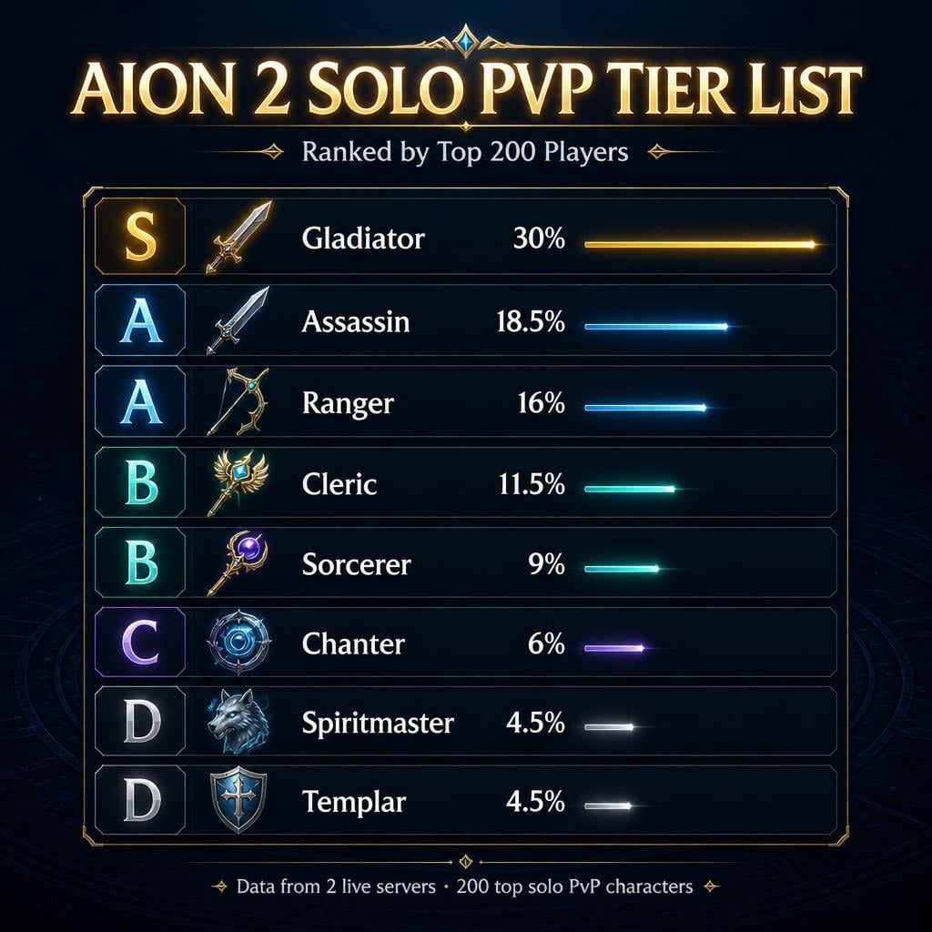Image resolution: width=932 pixels, height=932 pixels.
Task: Click the D tier badge beside Templar
Action: point(140,800)
